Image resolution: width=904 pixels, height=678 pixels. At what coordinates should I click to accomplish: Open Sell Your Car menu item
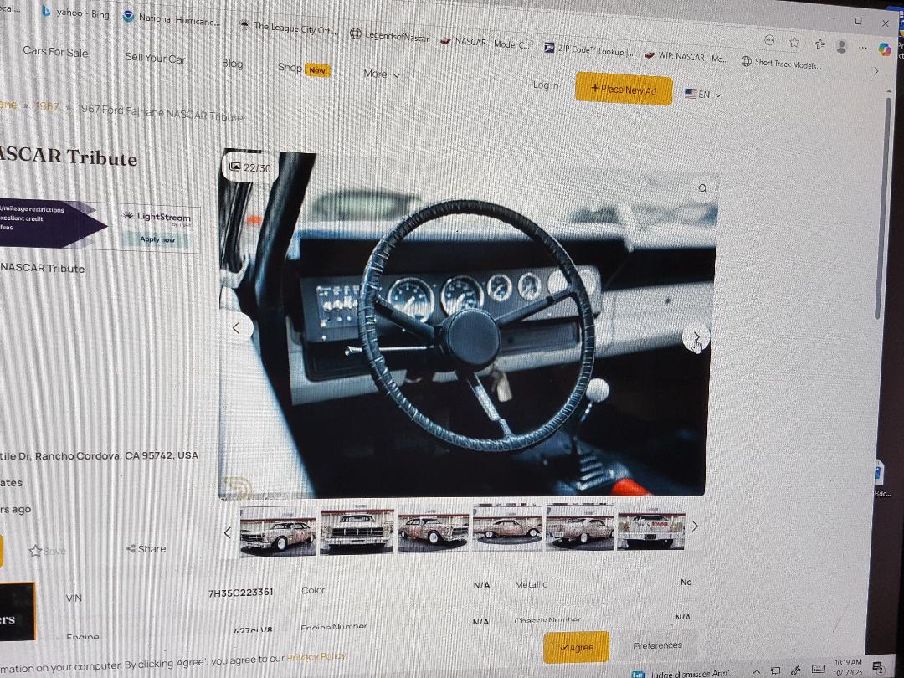coord(155,58)
